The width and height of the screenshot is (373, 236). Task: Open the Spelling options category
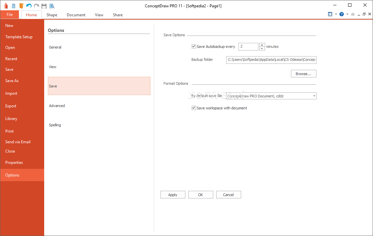(x=99, y=125)
